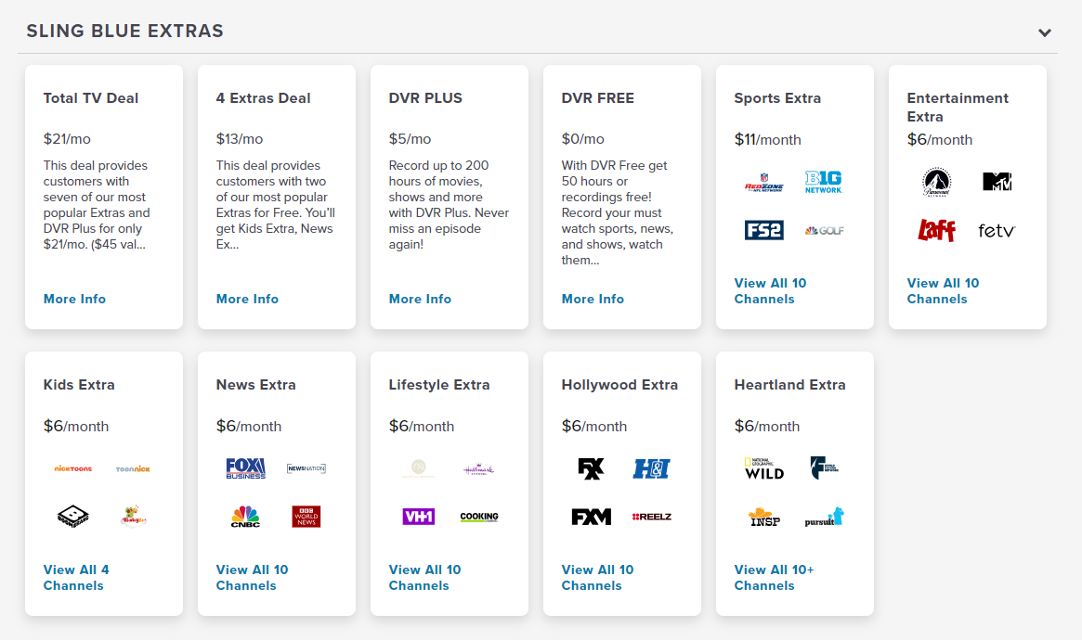
Task: Select the H&I channel logo
Action: coord(651,468)
